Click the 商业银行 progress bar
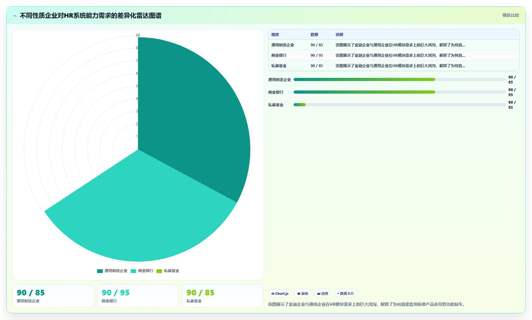 (400, 92)
